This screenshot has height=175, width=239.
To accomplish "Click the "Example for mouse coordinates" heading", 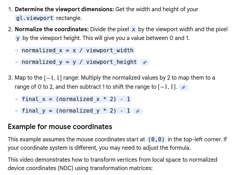I will pyautogui.click(x=60, y=127).
